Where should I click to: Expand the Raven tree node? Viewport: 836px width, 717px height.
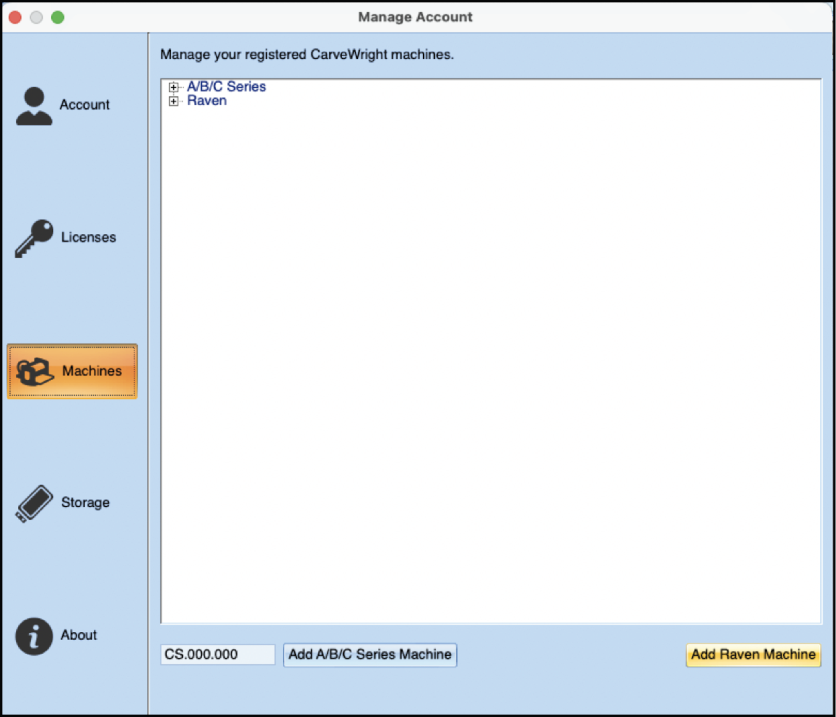173,101
